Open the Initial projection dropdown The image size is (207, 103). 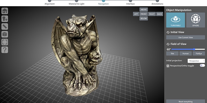click(196, 61)
